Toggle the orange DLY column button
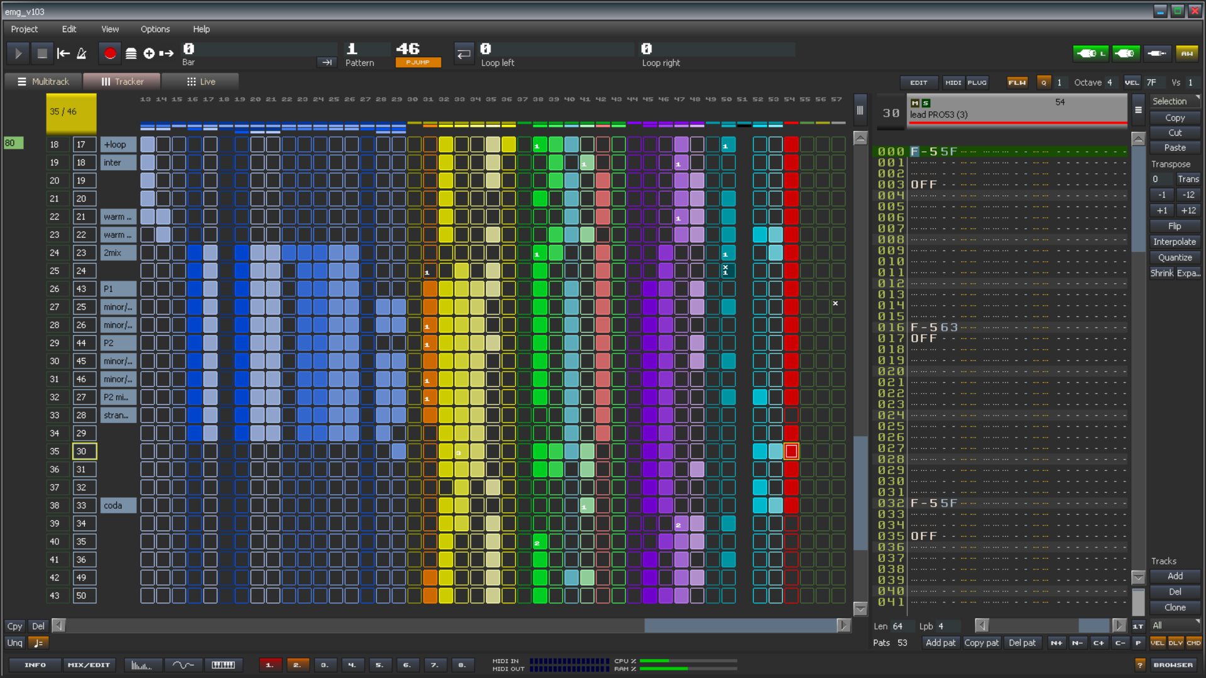 [1175, 643]
